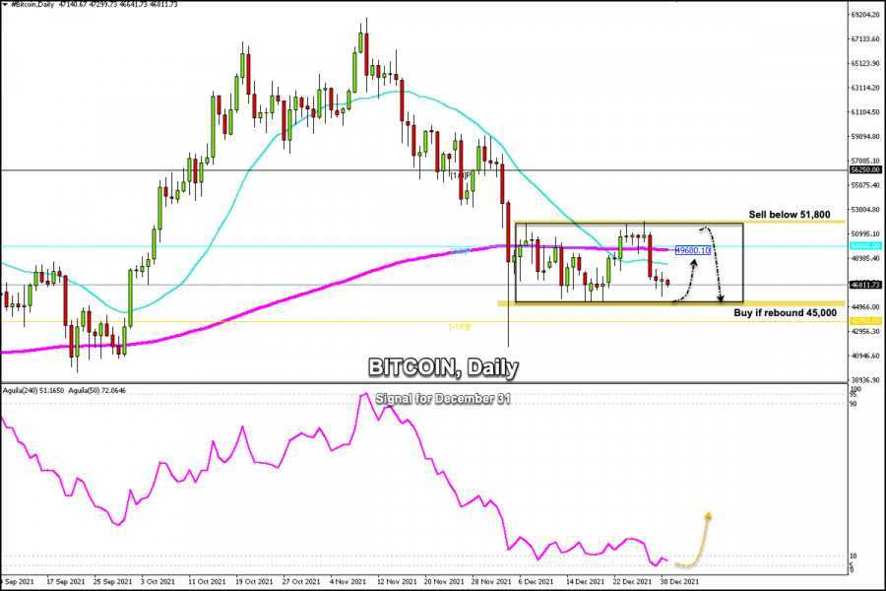This screenshot has width=886, height=591.
Task: Click the Aguila(50) 72.0646 indicator label
Action: click(x=97, y=390)
